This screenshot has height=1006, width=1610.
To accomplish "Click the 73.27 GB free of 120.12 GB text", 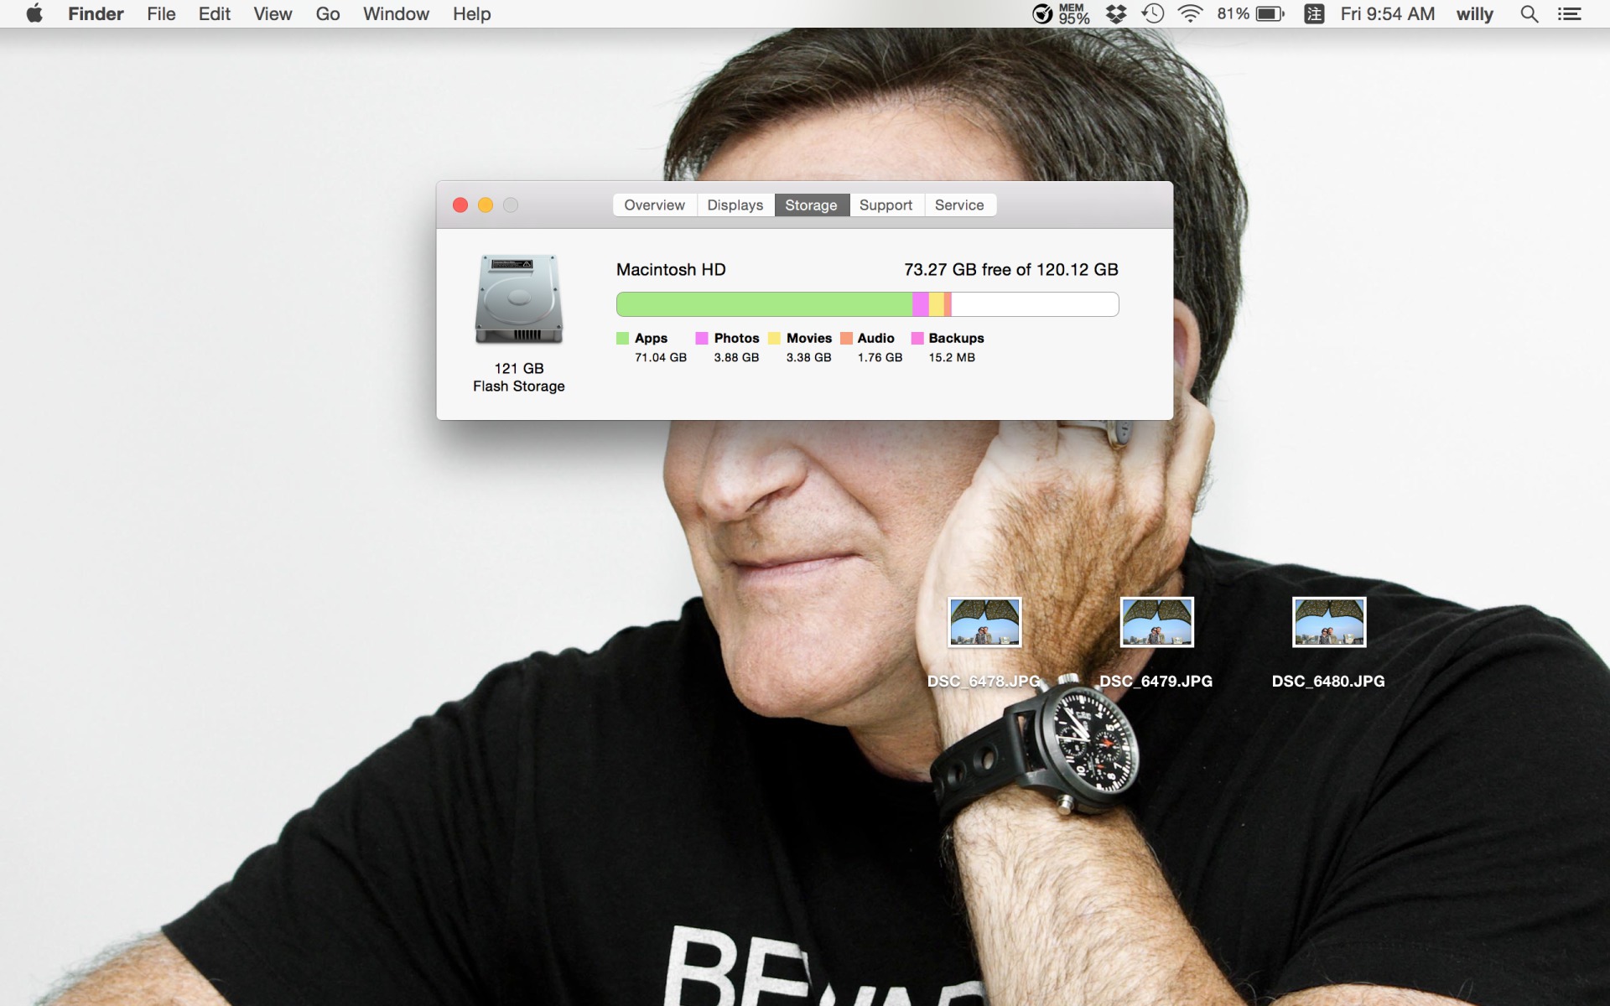I will pyautogui.click(x=1010, y=270).
